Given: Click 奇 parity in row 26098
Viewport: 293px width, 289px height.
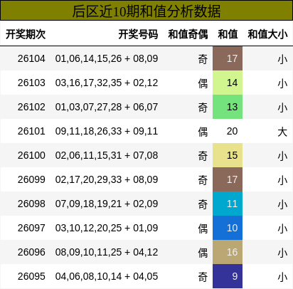Looking at the screenshot, I should click(203, 204).
